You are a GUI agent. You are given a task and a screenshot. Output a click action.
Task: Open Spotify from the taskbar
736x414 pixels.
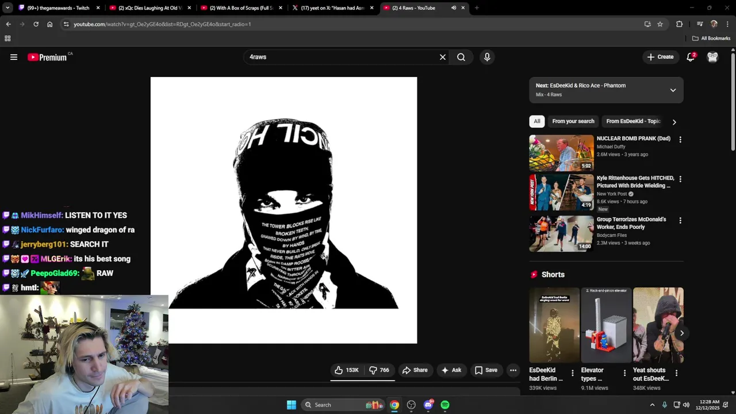[x=445, y=405]
